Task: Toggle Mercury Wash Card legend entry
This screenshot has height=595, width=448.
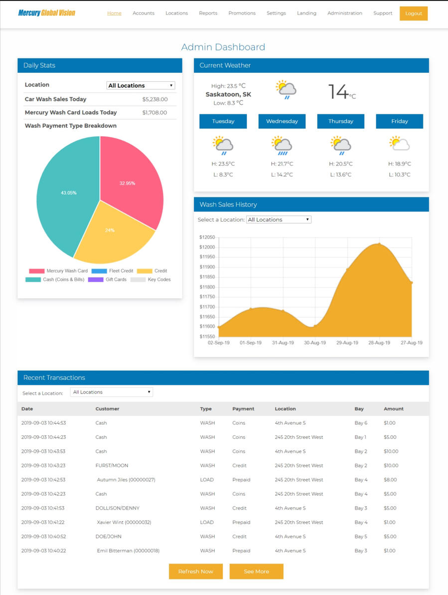Action: click(58, 271)
